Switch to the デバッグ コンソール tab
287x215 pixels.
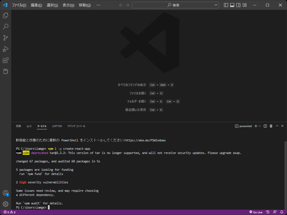click(76, 126)
